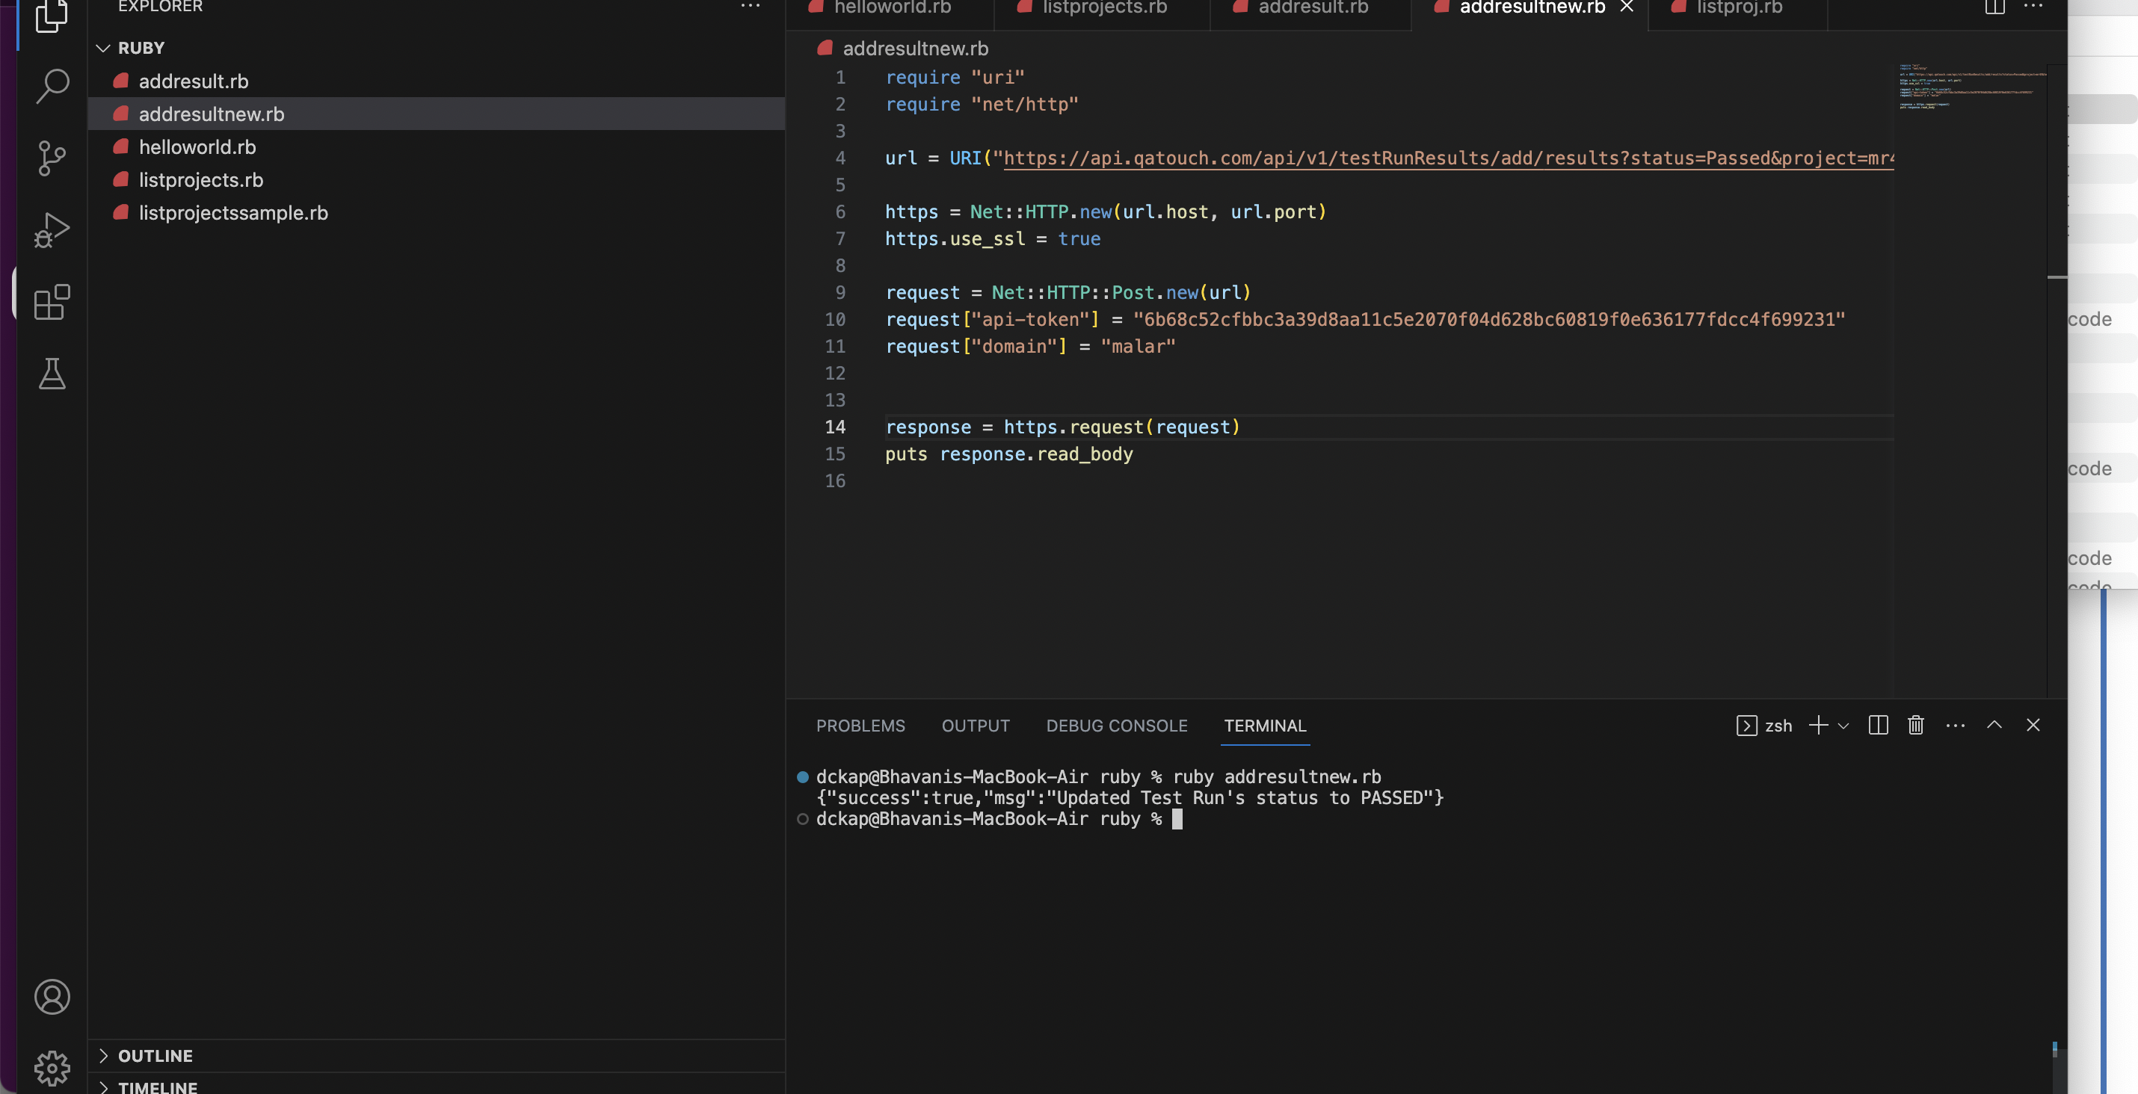Screen dimensions: 2138x1094
Task: Place cursor on line 14 response code
Action: click(1062, 427)
